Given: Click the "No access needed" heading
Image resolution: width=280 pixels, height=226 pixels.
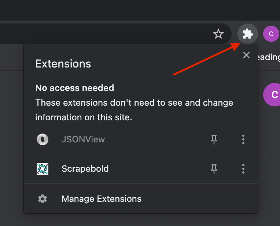Looking at the screenshot, I should [x=75, y=88].
